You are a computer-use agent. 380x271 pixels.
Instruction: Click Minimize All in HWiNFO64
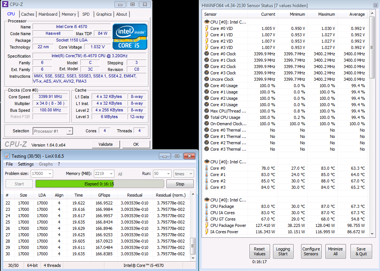tap(335, 252)
